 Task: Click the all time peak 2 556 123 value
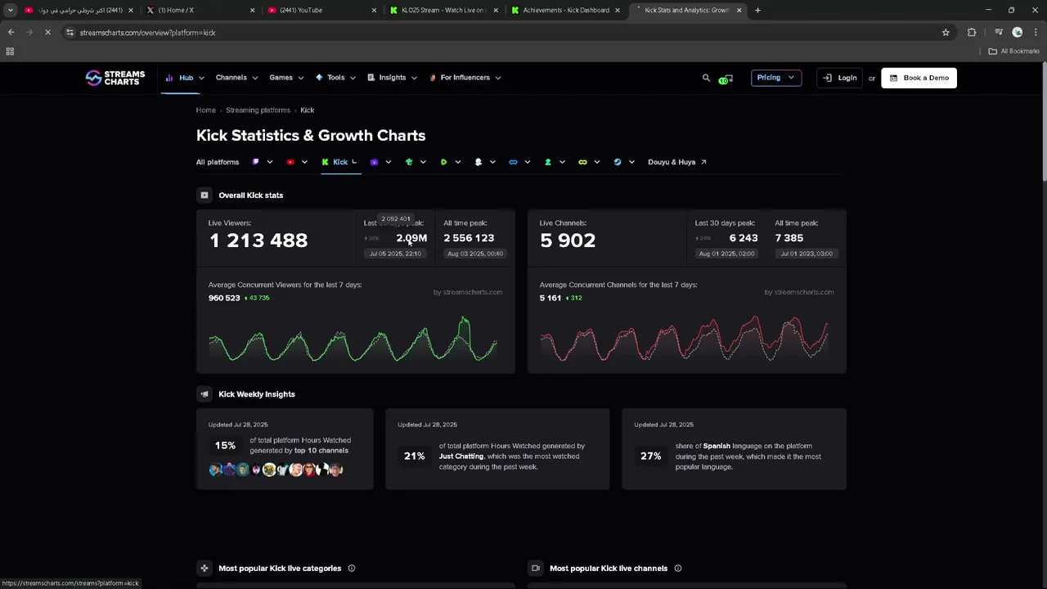pyautogui.click(x=469, y=238)
